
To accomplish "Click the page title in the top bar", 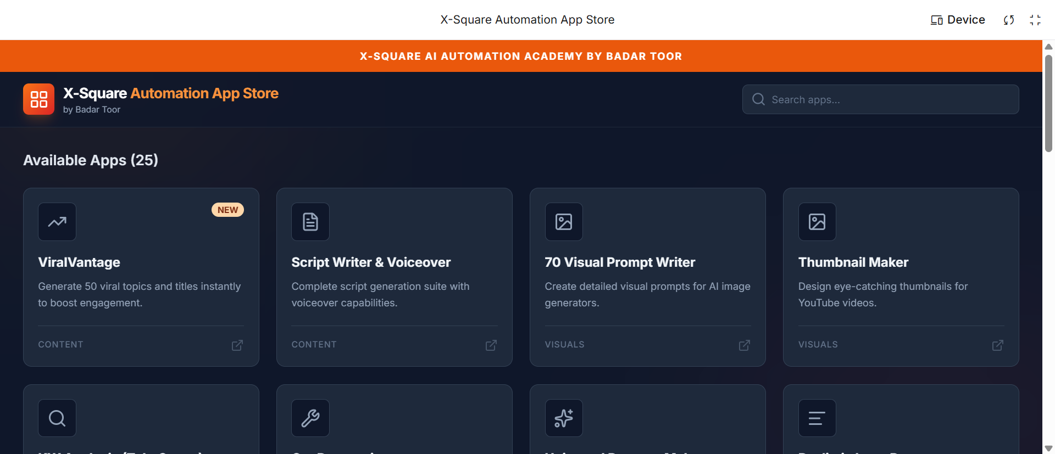I will [x=527, y=20].
